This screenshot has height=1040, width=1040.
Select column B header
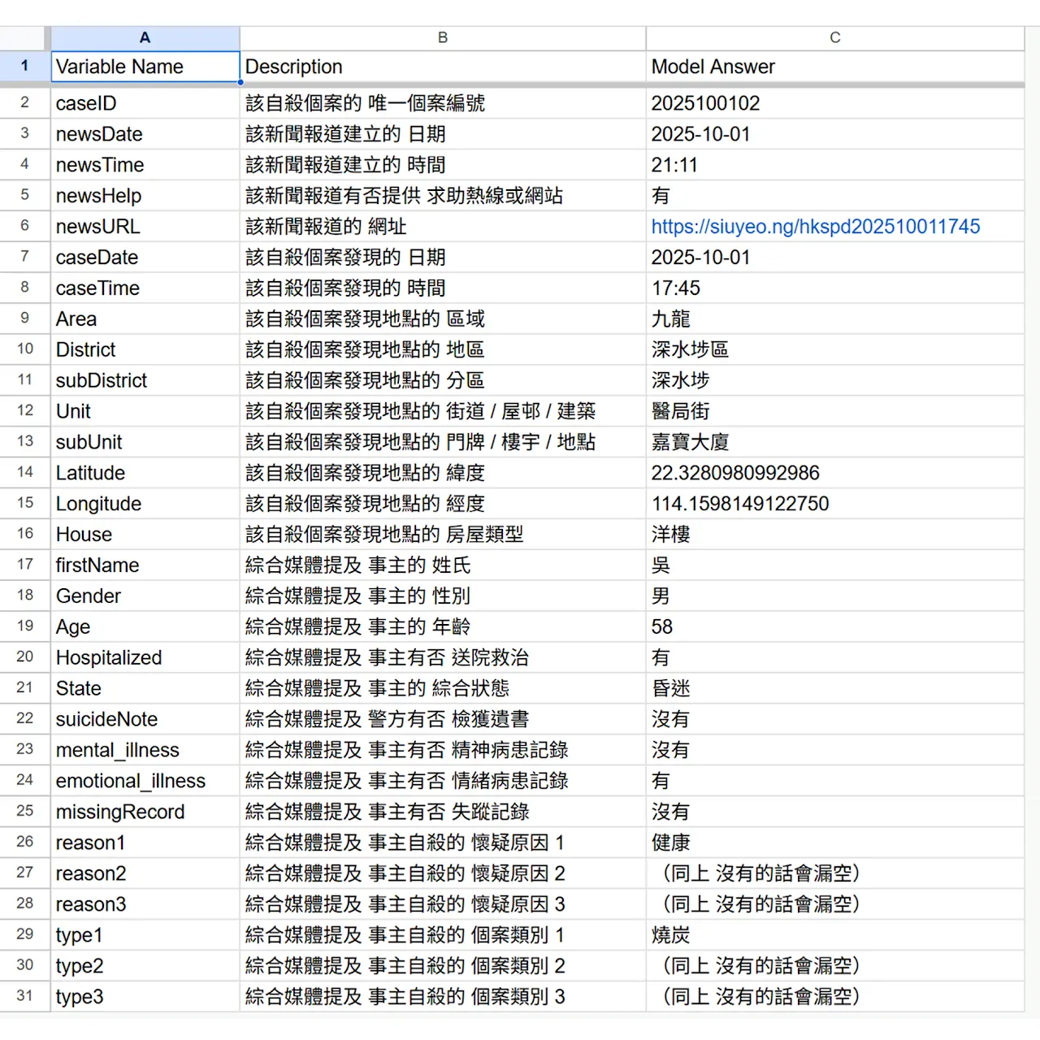click(443, 37)
